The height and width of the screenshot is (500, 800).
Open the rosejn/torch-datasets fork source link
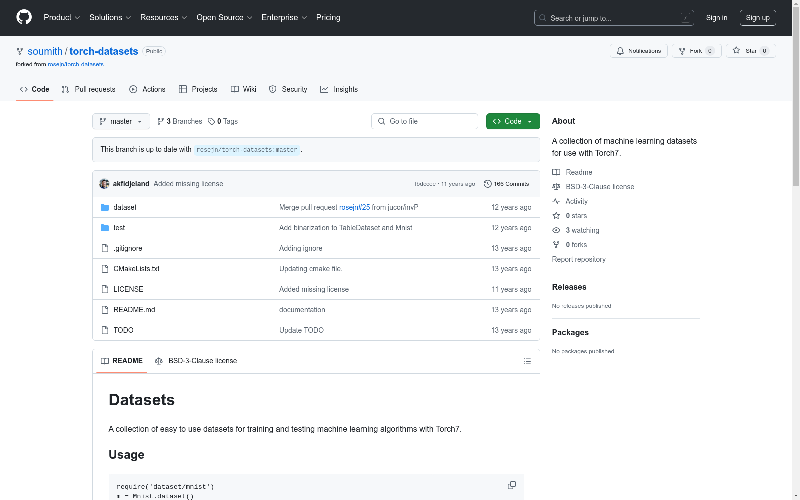point(76,64)
